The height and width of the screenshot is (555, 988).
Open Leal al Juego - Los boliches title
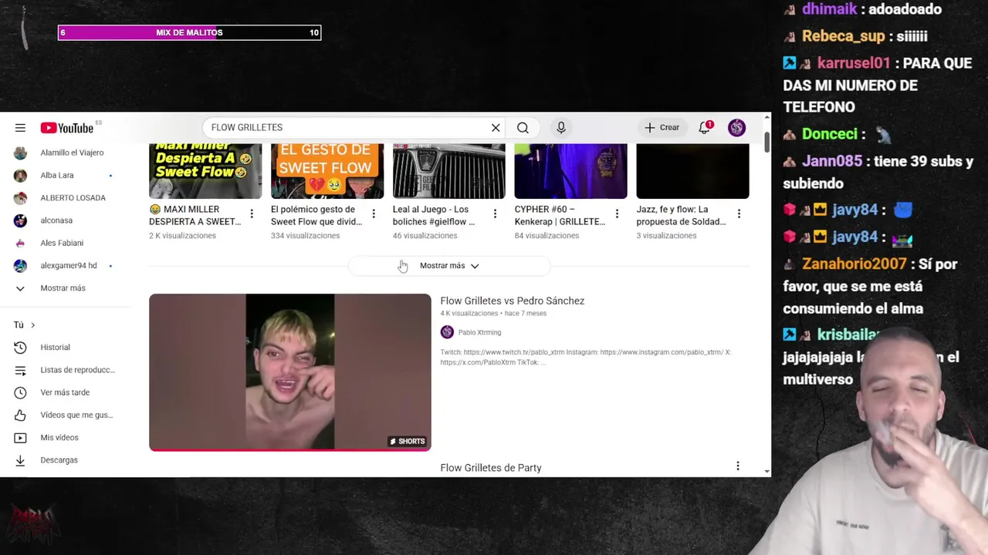click(434, 216)
